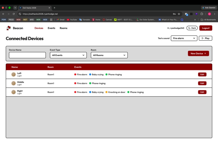The width and height of the screenshot is (218, 141).
Task: Click the address bar URL
Action: click(x=40, y=14)
